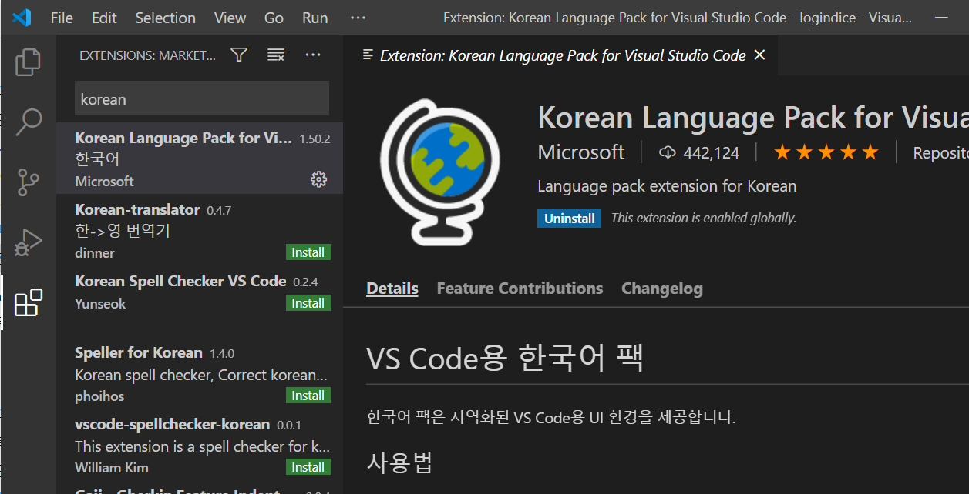Screen dimensions: 969x494
Task: Open the Extensions view icon
Action: [x=29, y=302]
